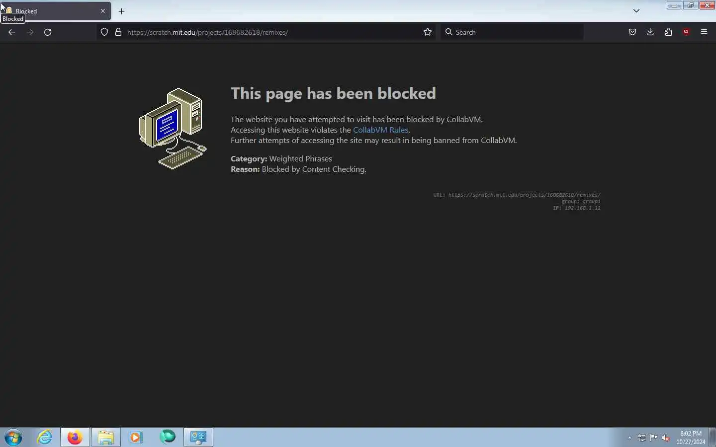Open the clock showing 8:02 PM

691,438
